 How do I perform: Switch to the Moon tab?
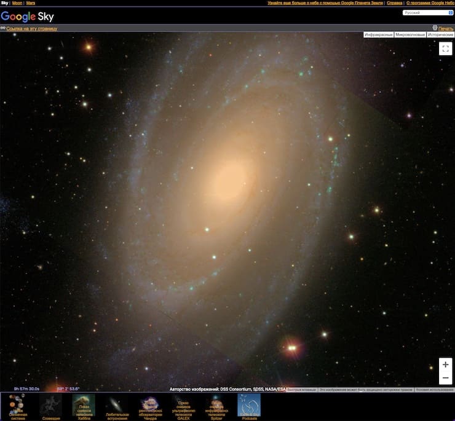coord(17,3)
